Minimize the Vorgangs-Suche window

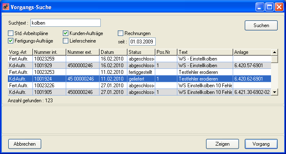[260, 7]
